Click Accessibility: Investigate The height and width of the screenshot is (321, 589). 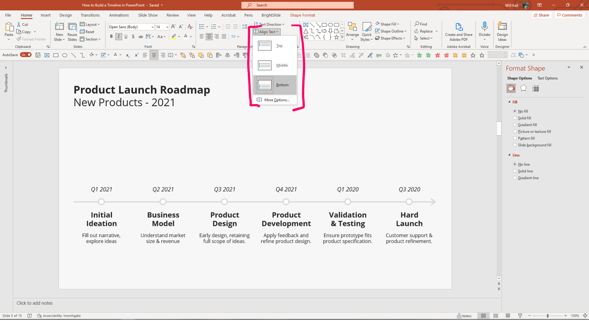(59, 316)
